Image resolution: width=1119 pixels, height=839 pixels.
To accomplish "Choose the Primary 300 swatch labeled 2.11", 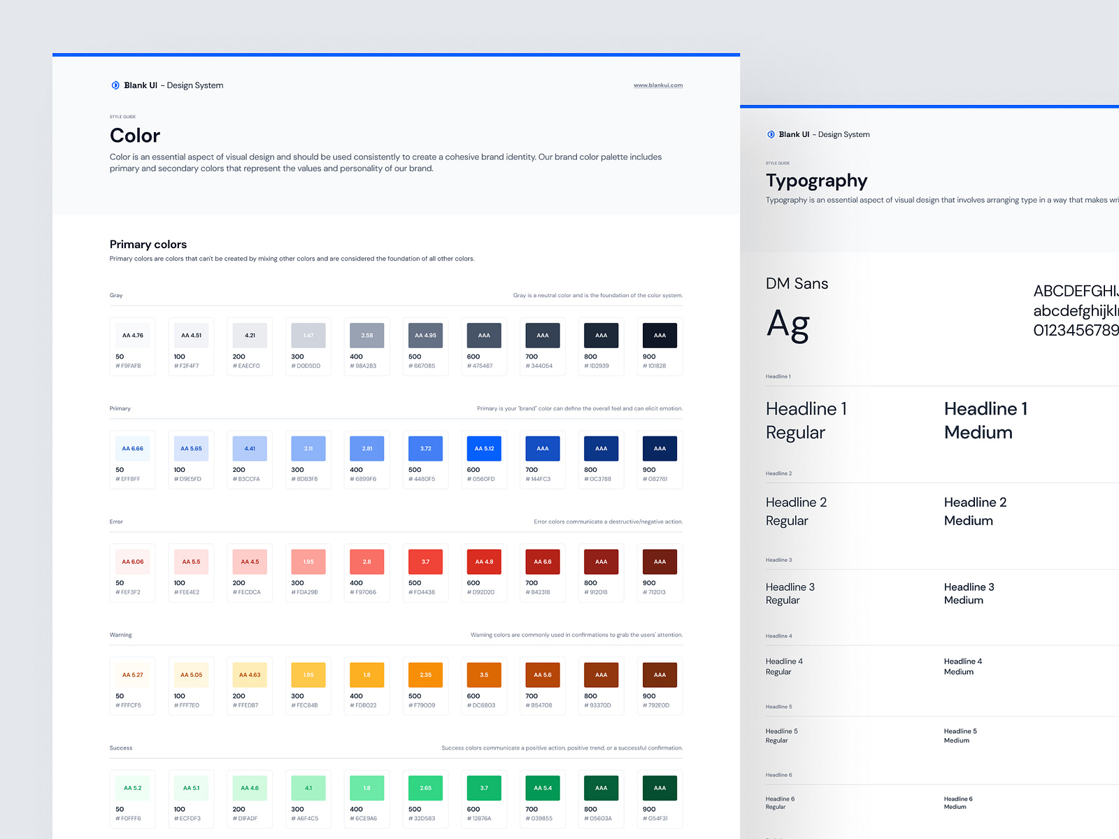I will click(x=308, y=449).
